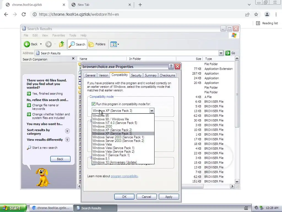Click the Chrome back navigation arrow
Screen dimensions: 282x212
pyautogui.click(x=6, y=14)
